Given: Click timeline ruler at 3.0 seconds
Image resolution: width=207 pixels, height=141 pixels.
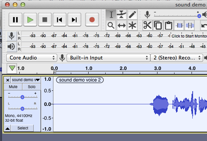Looking at the screenshot, I should coord(157,68).
